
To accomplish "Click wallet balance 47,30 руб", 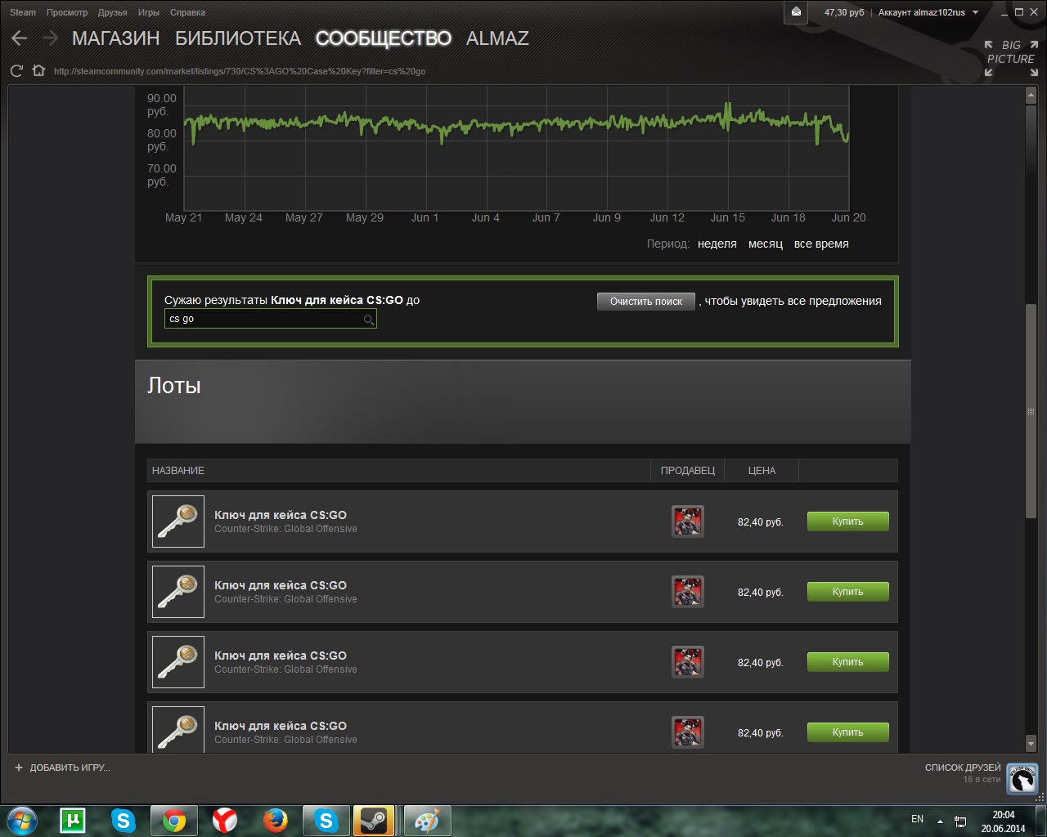I will [x=844, y=12].
